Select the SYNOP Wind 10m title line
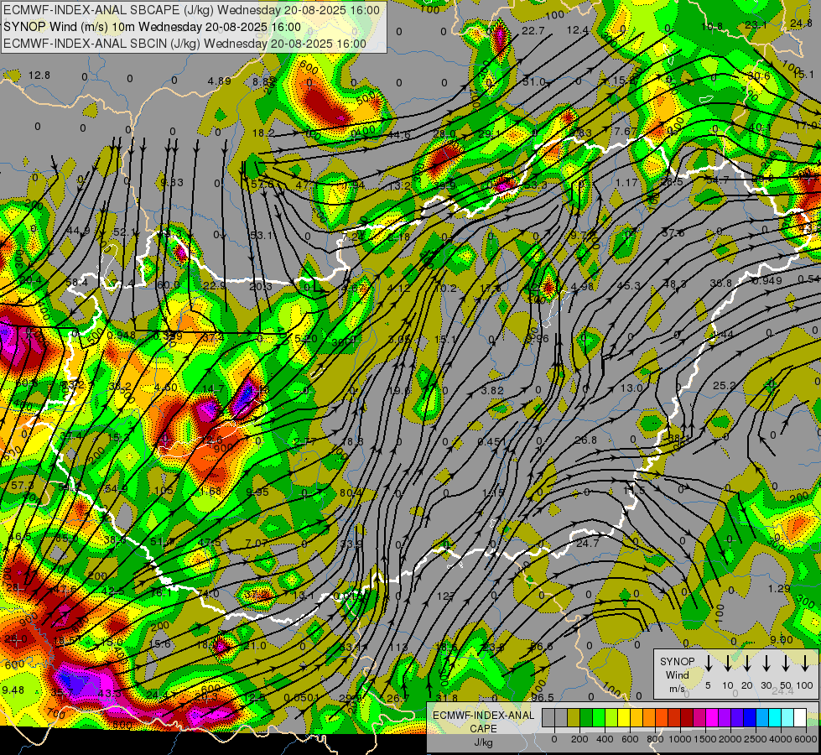The height and width of the screenshot is (755, 821). [x=152, y=27]
